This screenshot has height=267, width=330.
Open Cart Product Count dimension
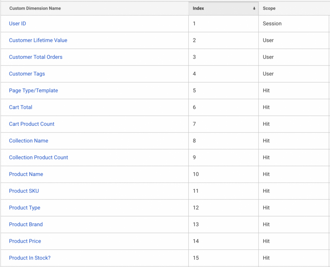tap(32, 124)
